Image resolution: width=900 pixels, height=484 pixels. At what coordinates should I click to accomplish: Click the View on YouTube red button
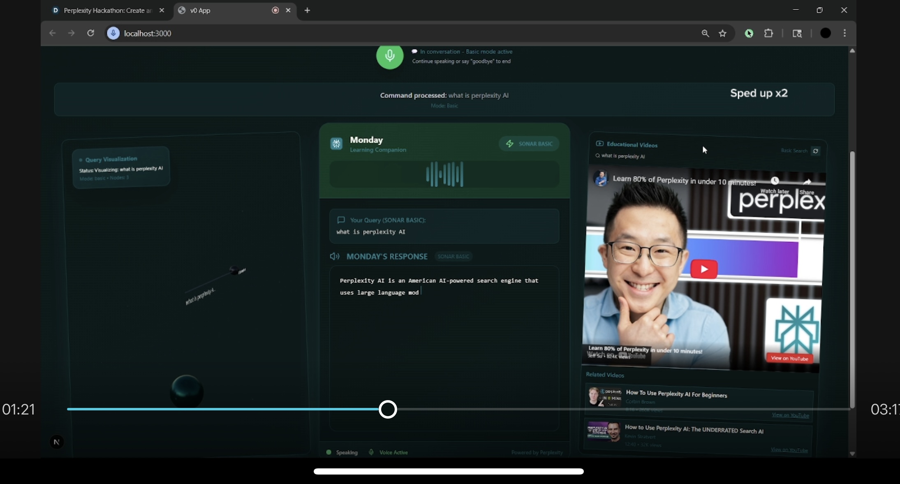pyautogui.click(x=789, y=358)
